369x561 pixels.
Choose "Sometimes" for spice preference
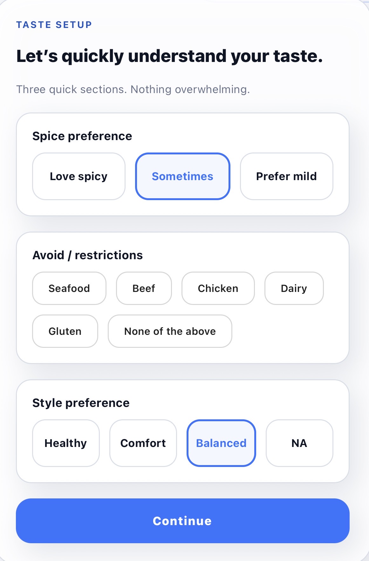point(183,176)
